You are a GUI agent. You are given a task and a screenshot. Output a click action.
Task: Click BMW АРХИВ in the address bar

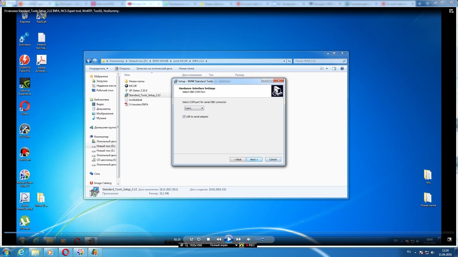click(160, 61)
